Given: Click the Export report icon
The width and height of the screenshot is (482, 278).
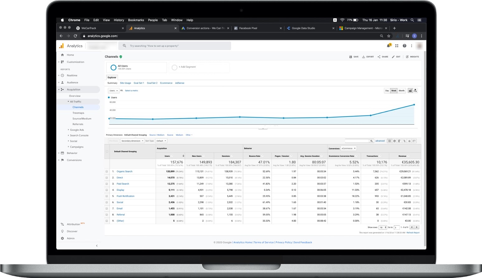Looking at the screenshot, I should click(x=368, y=57).
